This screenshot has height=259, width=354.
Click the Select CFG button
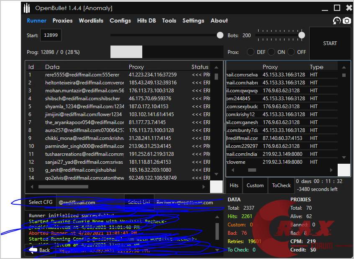click(x=41, y=202)
